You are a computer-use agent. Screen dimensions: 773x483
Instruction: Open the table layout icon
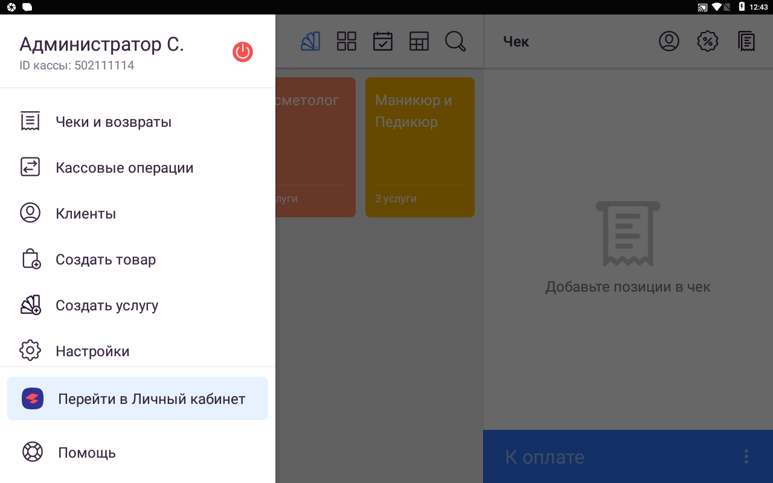pyautogui.click(x=419, y=41)
